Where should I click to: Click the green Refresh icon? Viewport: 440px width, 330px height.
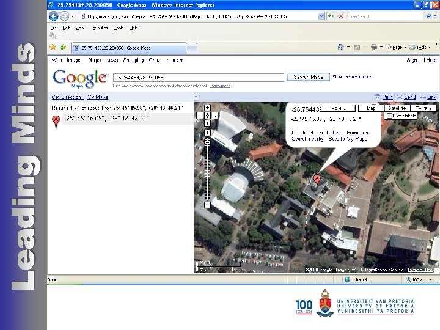point(331,16)
